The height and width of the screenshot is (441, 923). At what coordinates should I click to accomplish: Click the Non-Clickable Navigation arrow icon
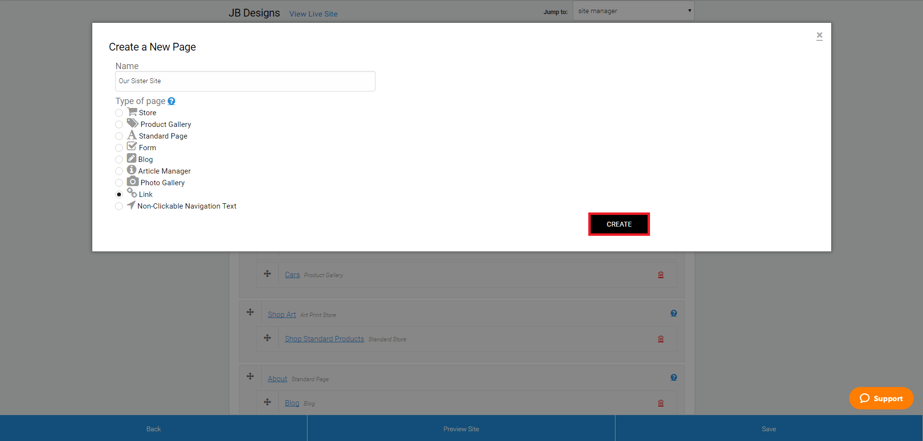(131, 205)
